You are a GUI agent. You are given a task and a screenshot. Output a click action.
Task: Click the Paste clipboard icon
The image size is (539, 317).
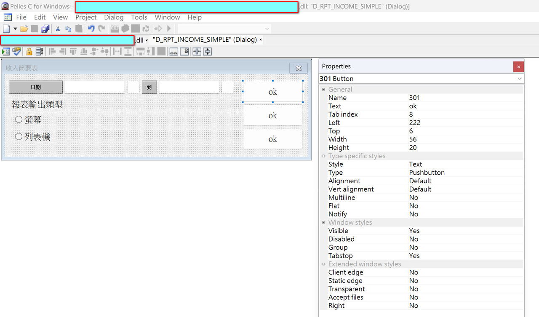point(79,29)
